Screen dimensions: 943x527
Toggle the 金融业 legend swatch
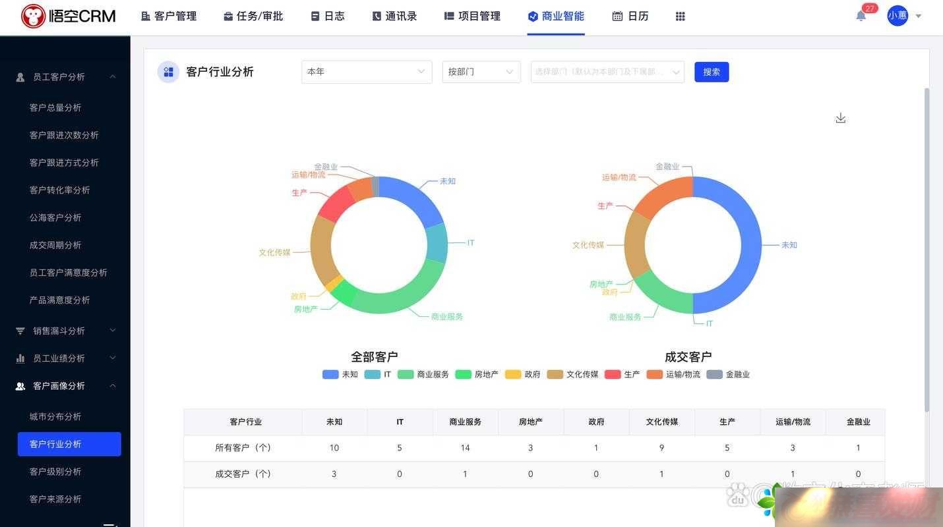click(715, 374)
